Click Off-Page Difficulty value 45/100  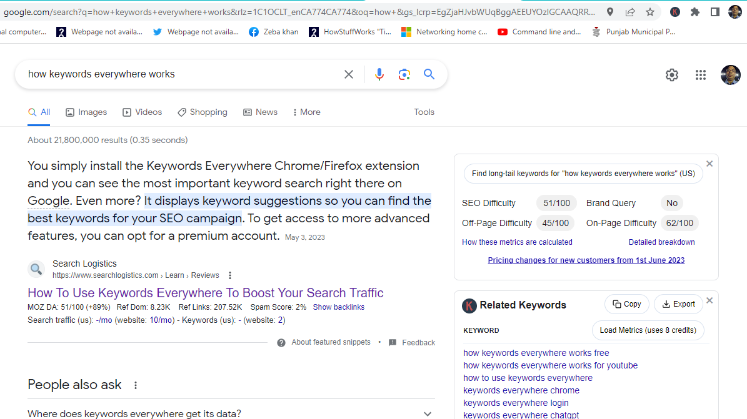tap(556, 223)
